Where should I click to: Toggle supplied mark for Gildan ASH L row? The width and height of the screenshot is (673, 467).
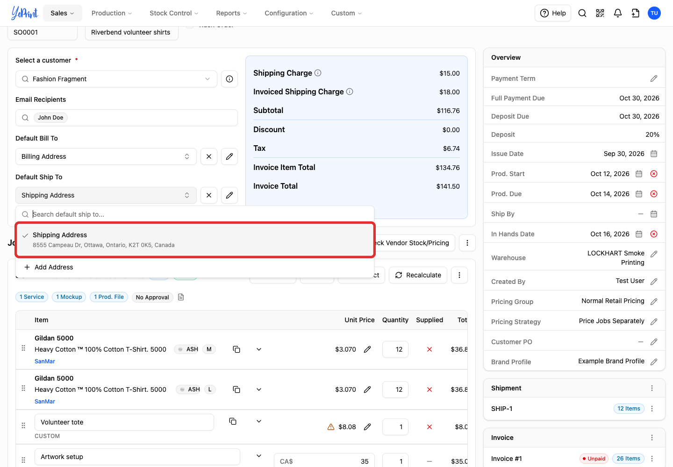coord(430,389)
